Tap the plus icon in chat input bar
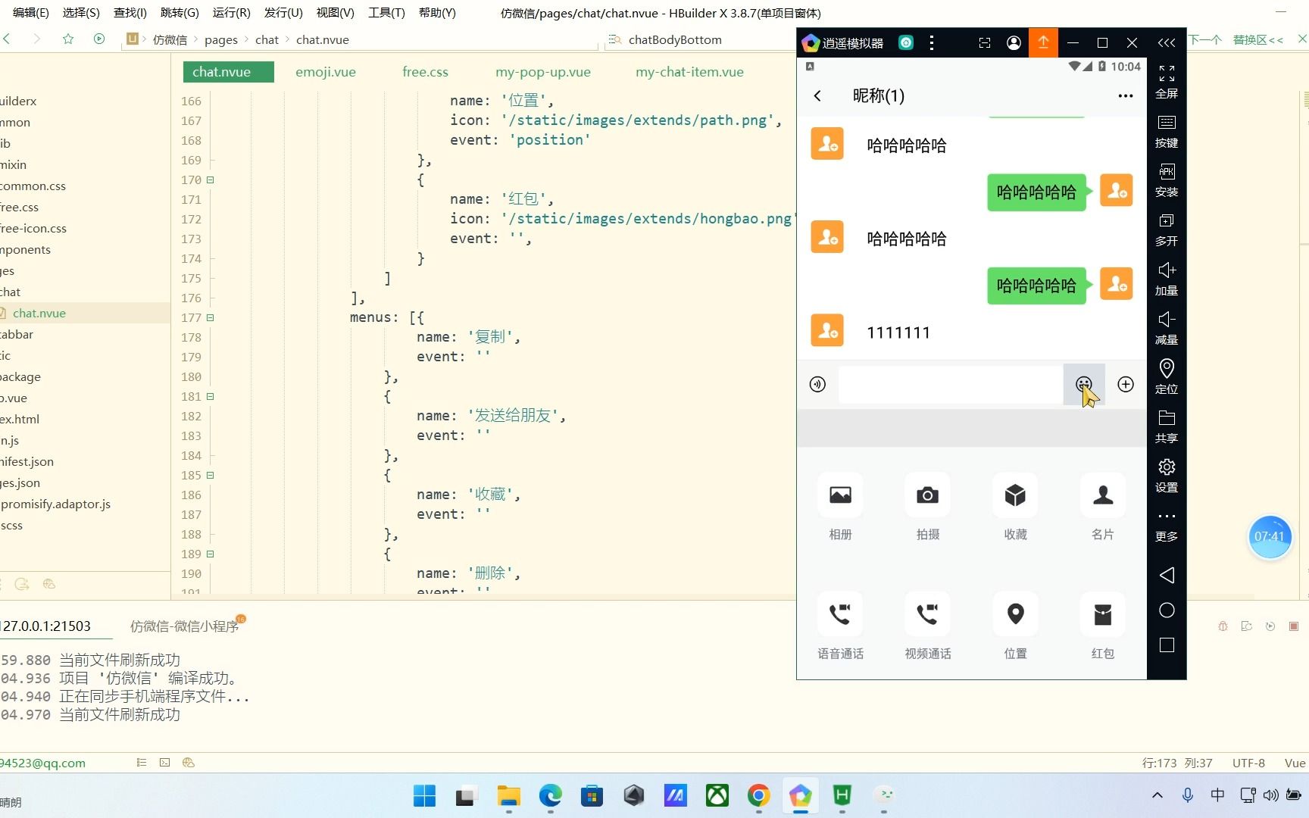1309x818 pixels. (1126, 384)
